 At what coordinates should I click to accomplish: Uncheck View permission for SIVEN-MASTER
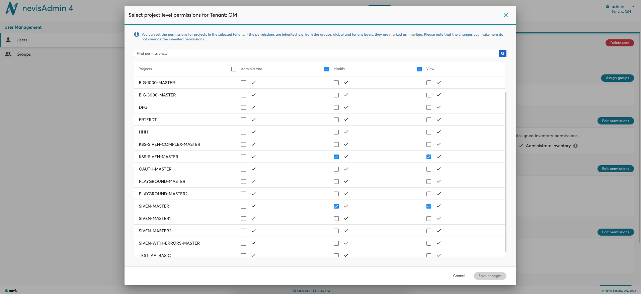click(x=428, y=206)
